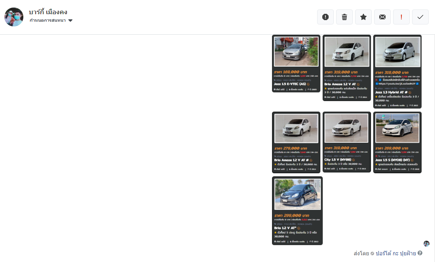
Task: Mark conversation as spam with the exclamation circle icon
Action: point(325,17)
